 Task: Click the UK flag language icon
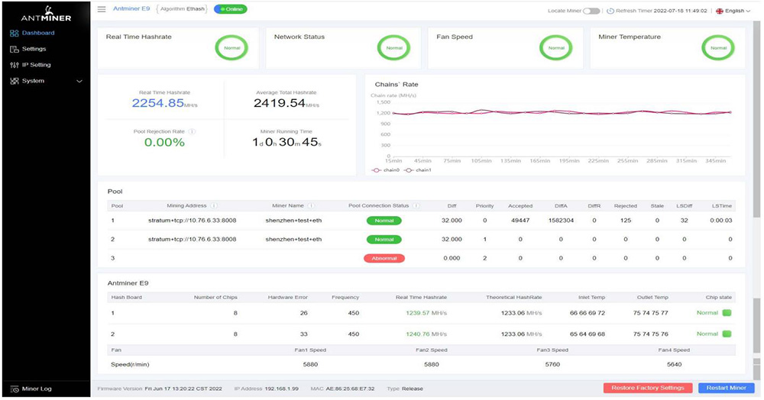[720, 11]
